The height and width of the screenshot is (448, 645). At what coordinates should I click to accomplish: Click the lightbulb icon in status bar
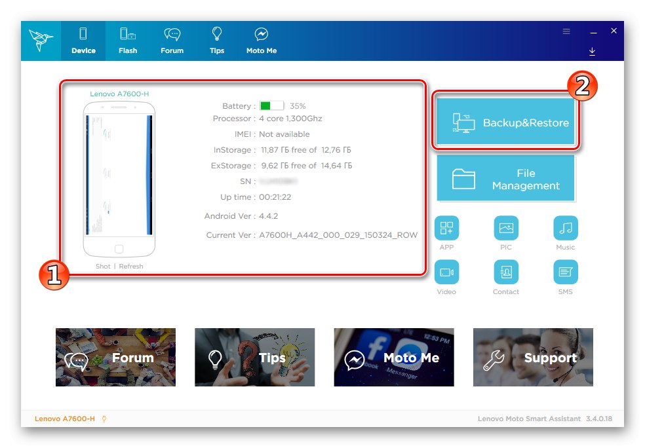[104, 419]
